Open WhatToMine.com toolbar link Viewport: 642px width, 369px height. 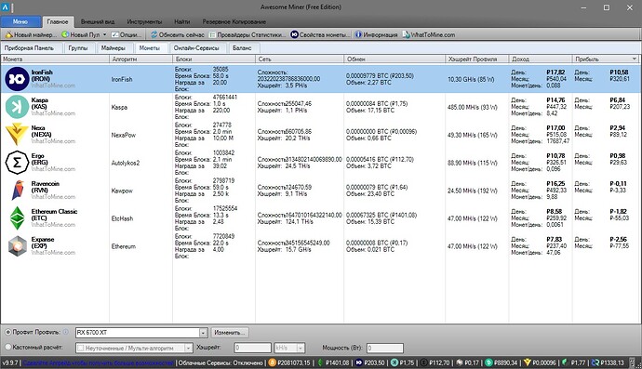click(429, 34)
